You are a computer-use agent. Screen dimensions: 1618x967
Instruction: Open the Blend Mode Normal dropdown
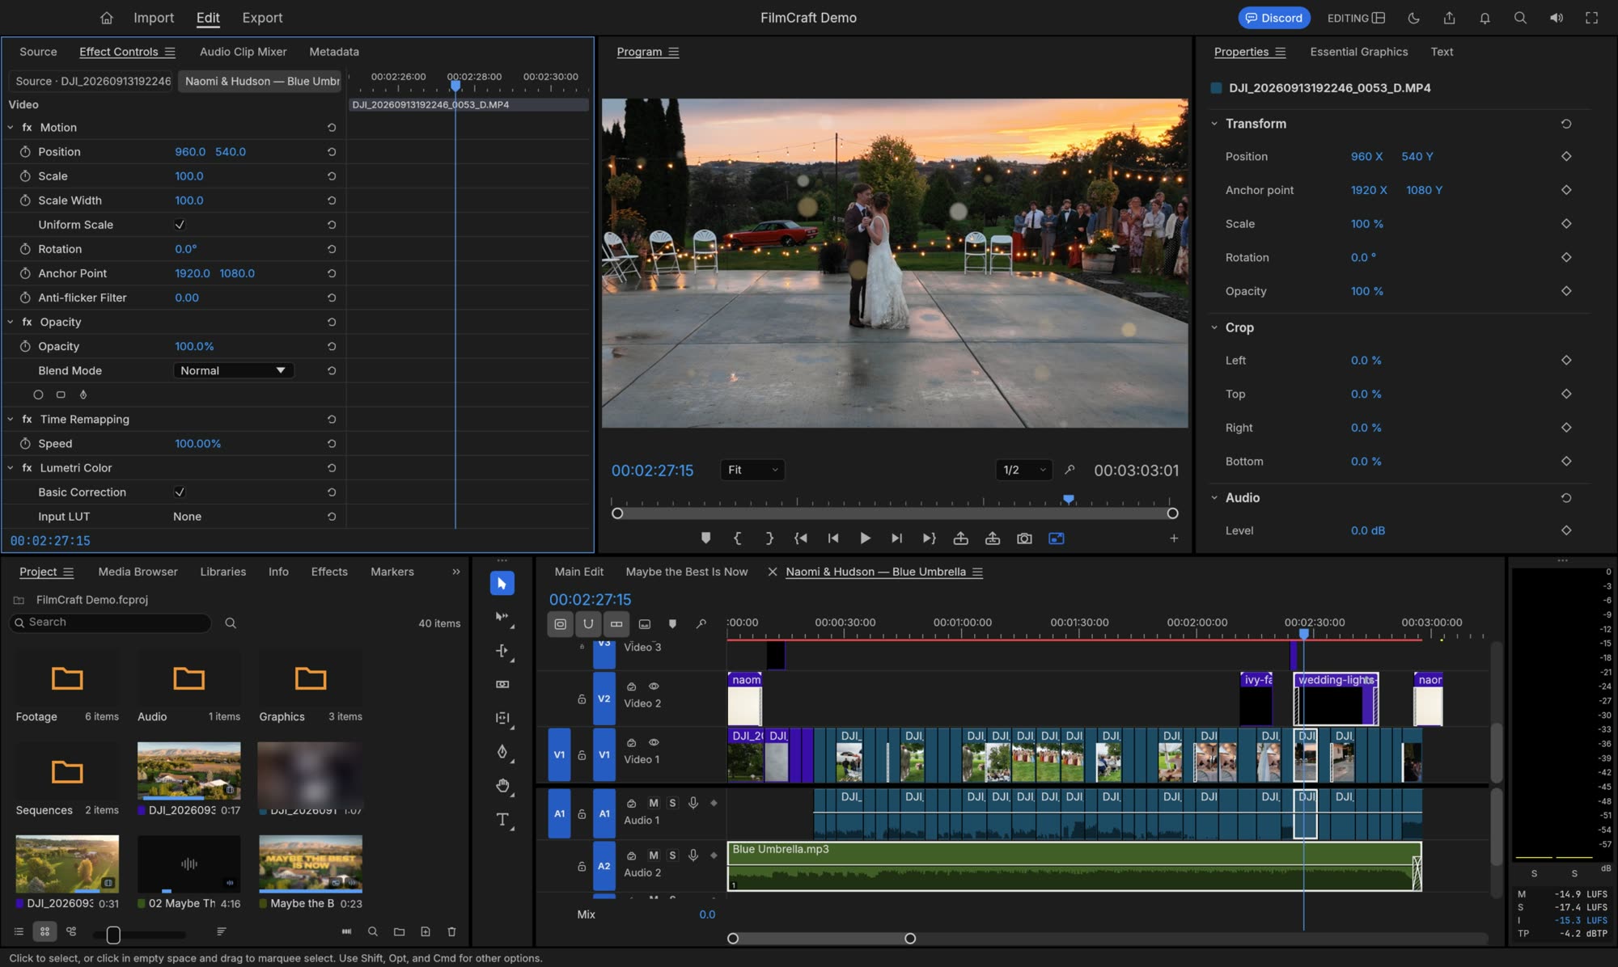point(233,370)
